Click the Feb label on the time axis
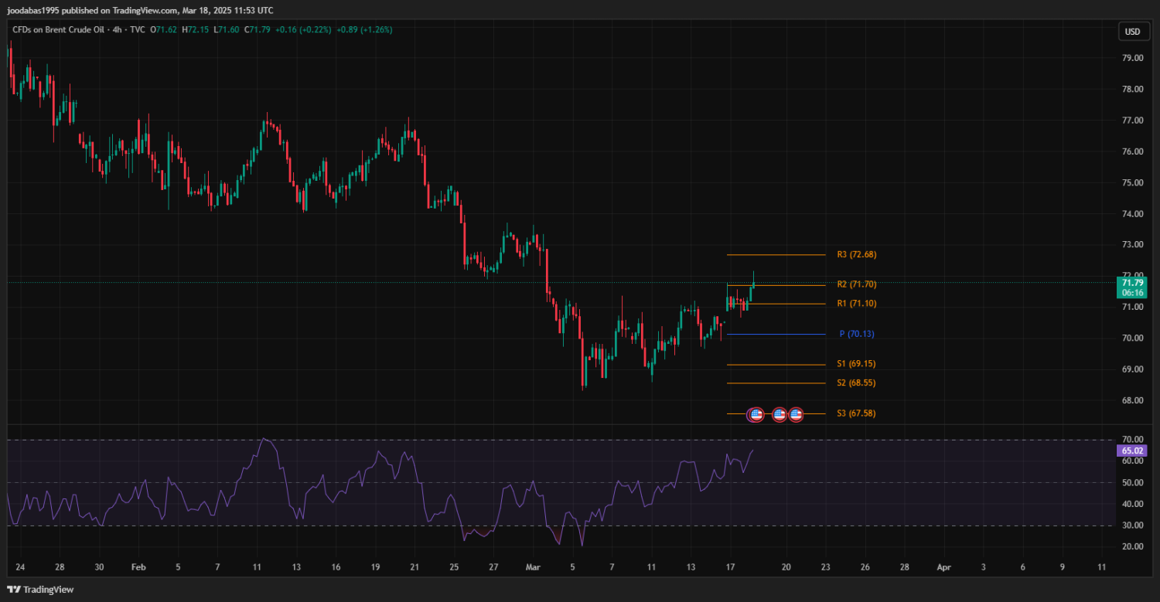Viewport: 1160px width, 602px height. tap(138, 567)
